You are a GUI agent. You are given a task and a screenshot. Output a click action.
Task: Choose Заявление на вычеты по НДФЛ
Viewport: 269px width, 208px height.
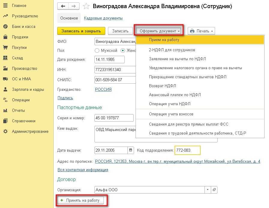[x=200, y=59]
